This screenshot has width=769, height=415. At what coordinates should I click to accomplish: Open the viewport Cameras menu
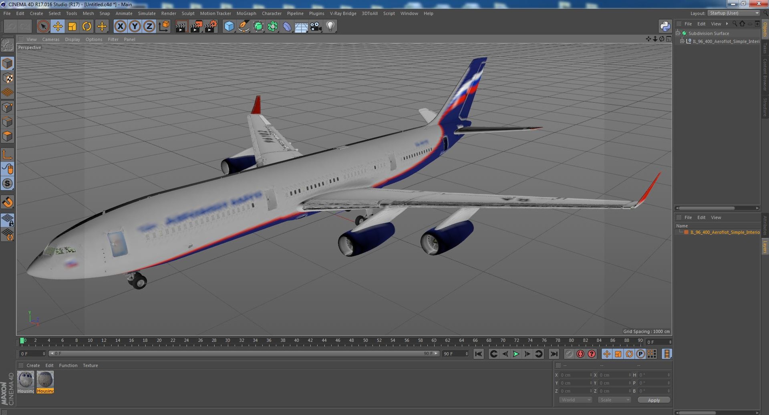coord(50,39)
